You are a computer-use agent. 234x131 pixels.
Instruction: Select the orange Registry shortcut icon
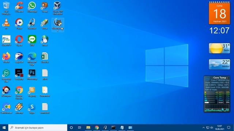(32, 91)
